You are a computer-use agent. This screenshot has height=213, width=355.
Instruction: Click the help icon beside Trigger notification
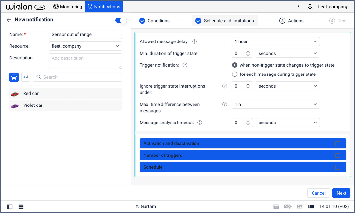point(185,65)
